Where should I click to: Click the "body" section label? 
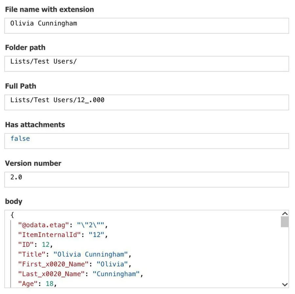(14, 201)
